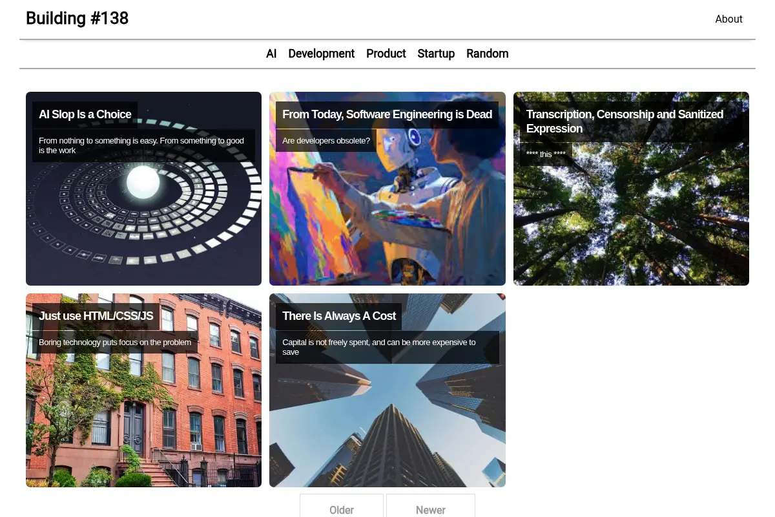Open 'From Today, Software Engineering is Dead' title
The image size is (775, 517).
(387, 114)
